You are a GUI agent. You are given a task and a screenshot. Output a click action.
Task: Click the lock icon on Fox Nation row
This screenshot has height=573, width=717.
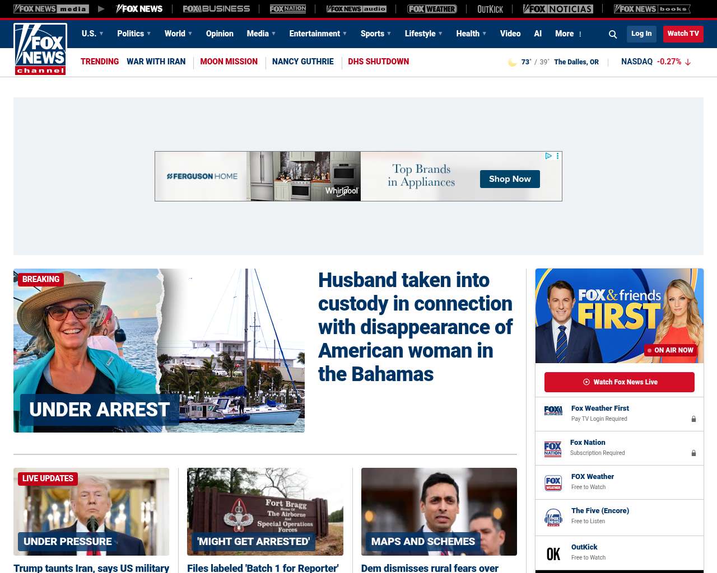[x=693, y=453]
